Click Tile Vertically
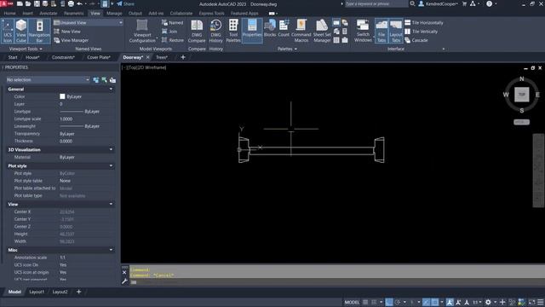 tap(422, 32)
